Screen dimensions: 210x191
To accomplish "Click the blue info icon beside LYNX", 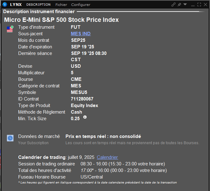I will point(5,5).
